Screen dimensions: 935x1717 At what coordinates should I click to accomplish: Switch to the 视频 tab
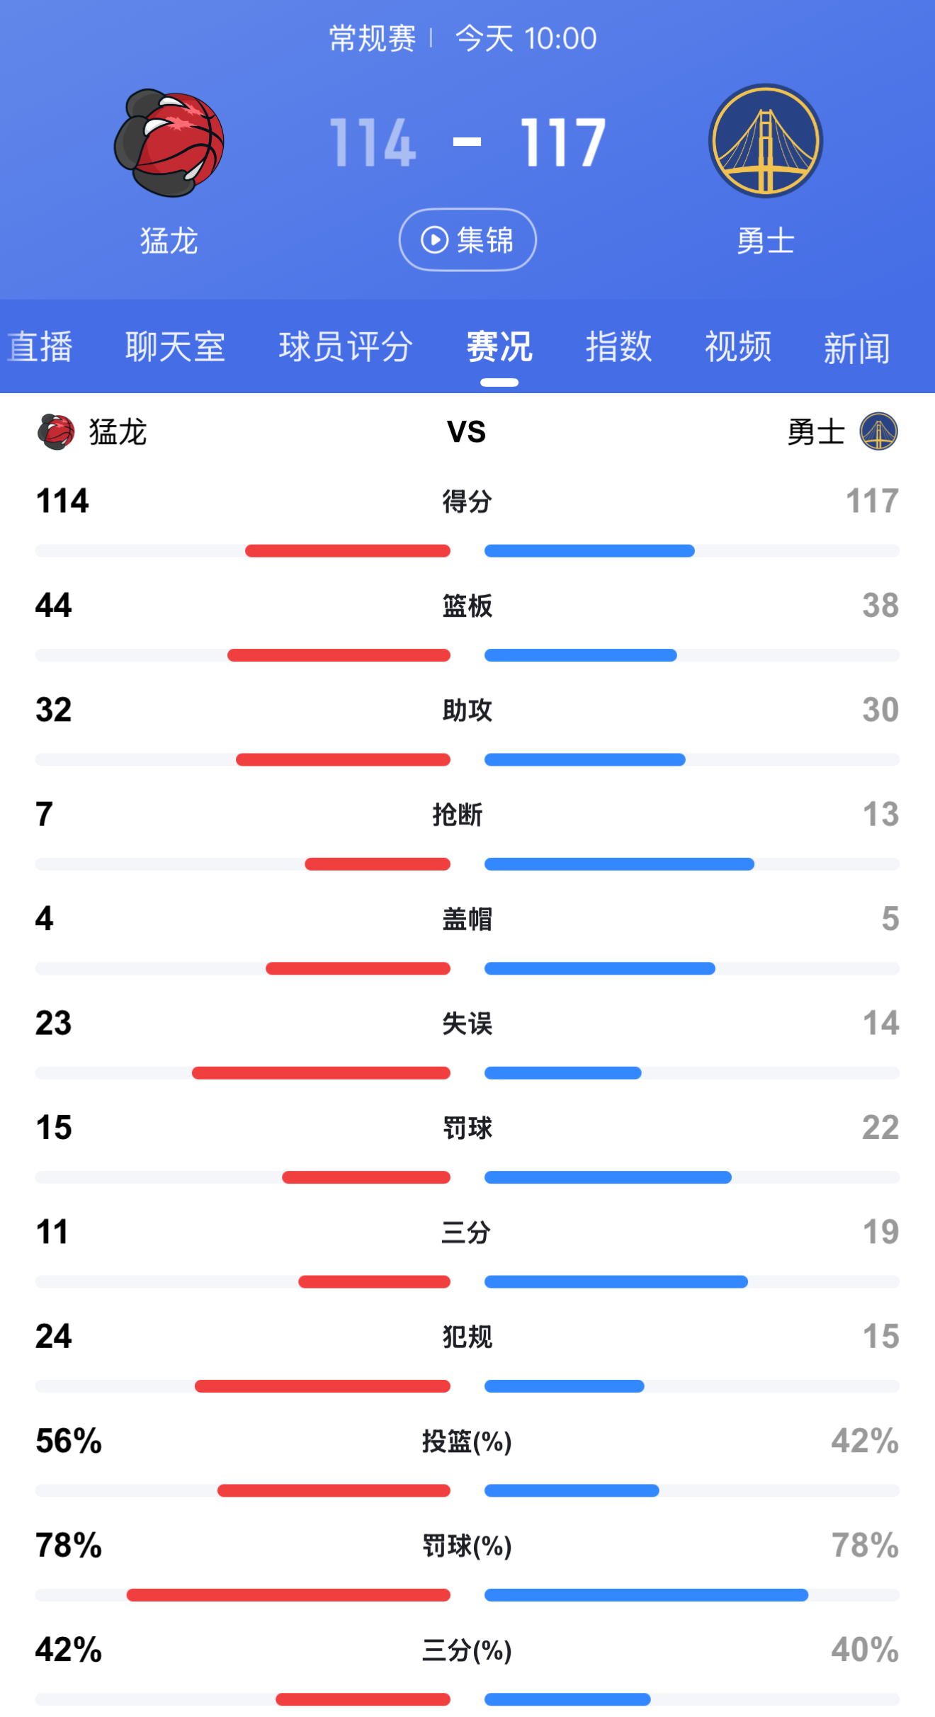click(737, 347)
